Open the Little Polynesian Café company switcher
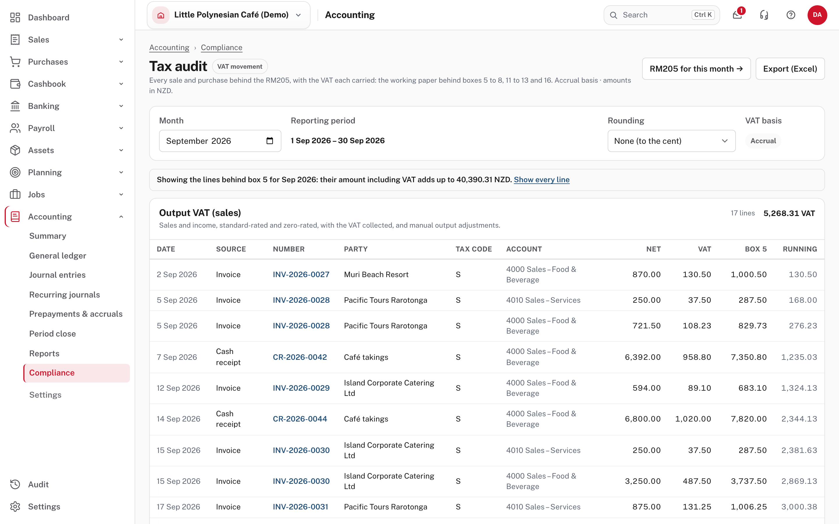This screenshot has width=839, height=524. point(228,15)
